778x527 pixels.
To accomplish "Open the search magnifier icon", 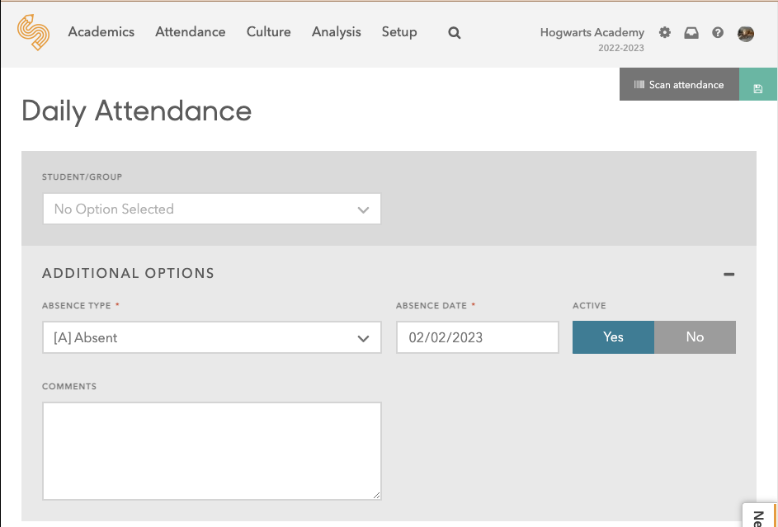I will (x=455, y=33).
